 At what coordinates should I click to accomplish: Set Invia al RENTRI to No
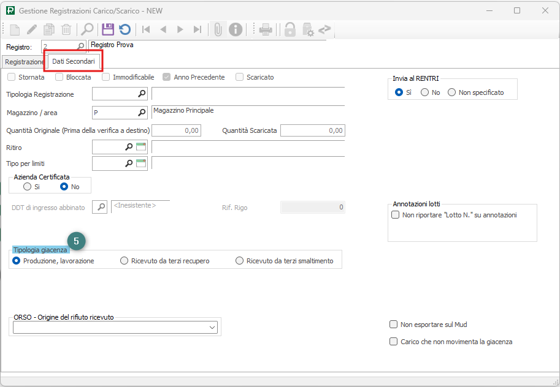(424, 92)
